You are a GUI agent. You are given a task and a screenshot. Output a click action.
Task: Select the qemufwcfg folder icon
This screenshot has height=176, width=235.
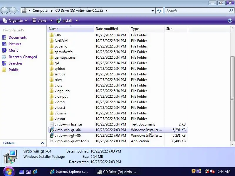tap(51, 52)
